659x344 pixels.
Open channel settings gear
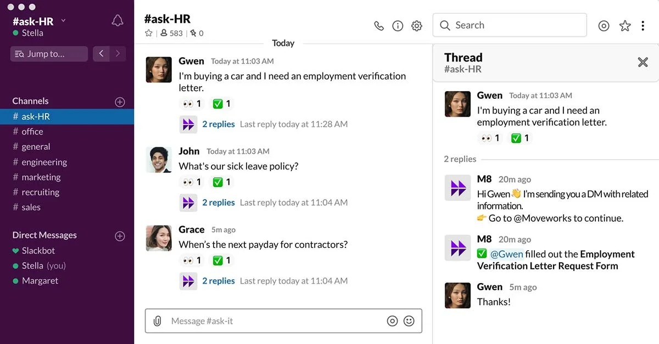(x=416, y=25)
